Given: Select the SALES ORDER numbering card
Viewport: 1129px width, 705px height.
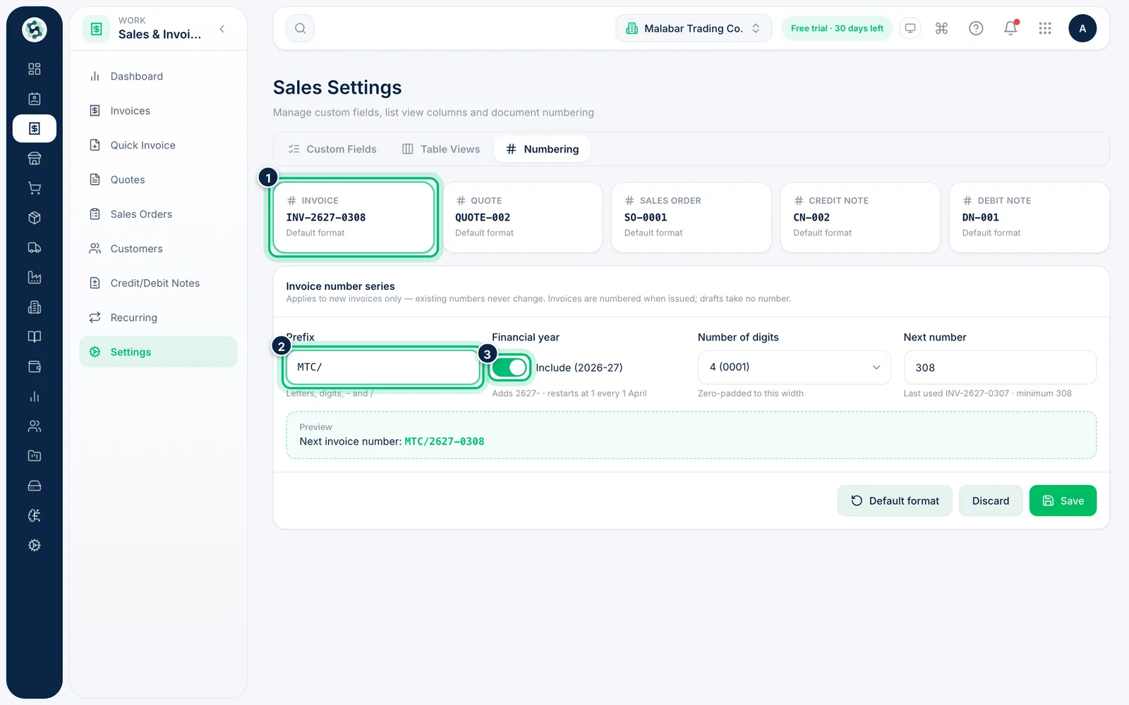Looking at the screenshot, I should point(692,217).
